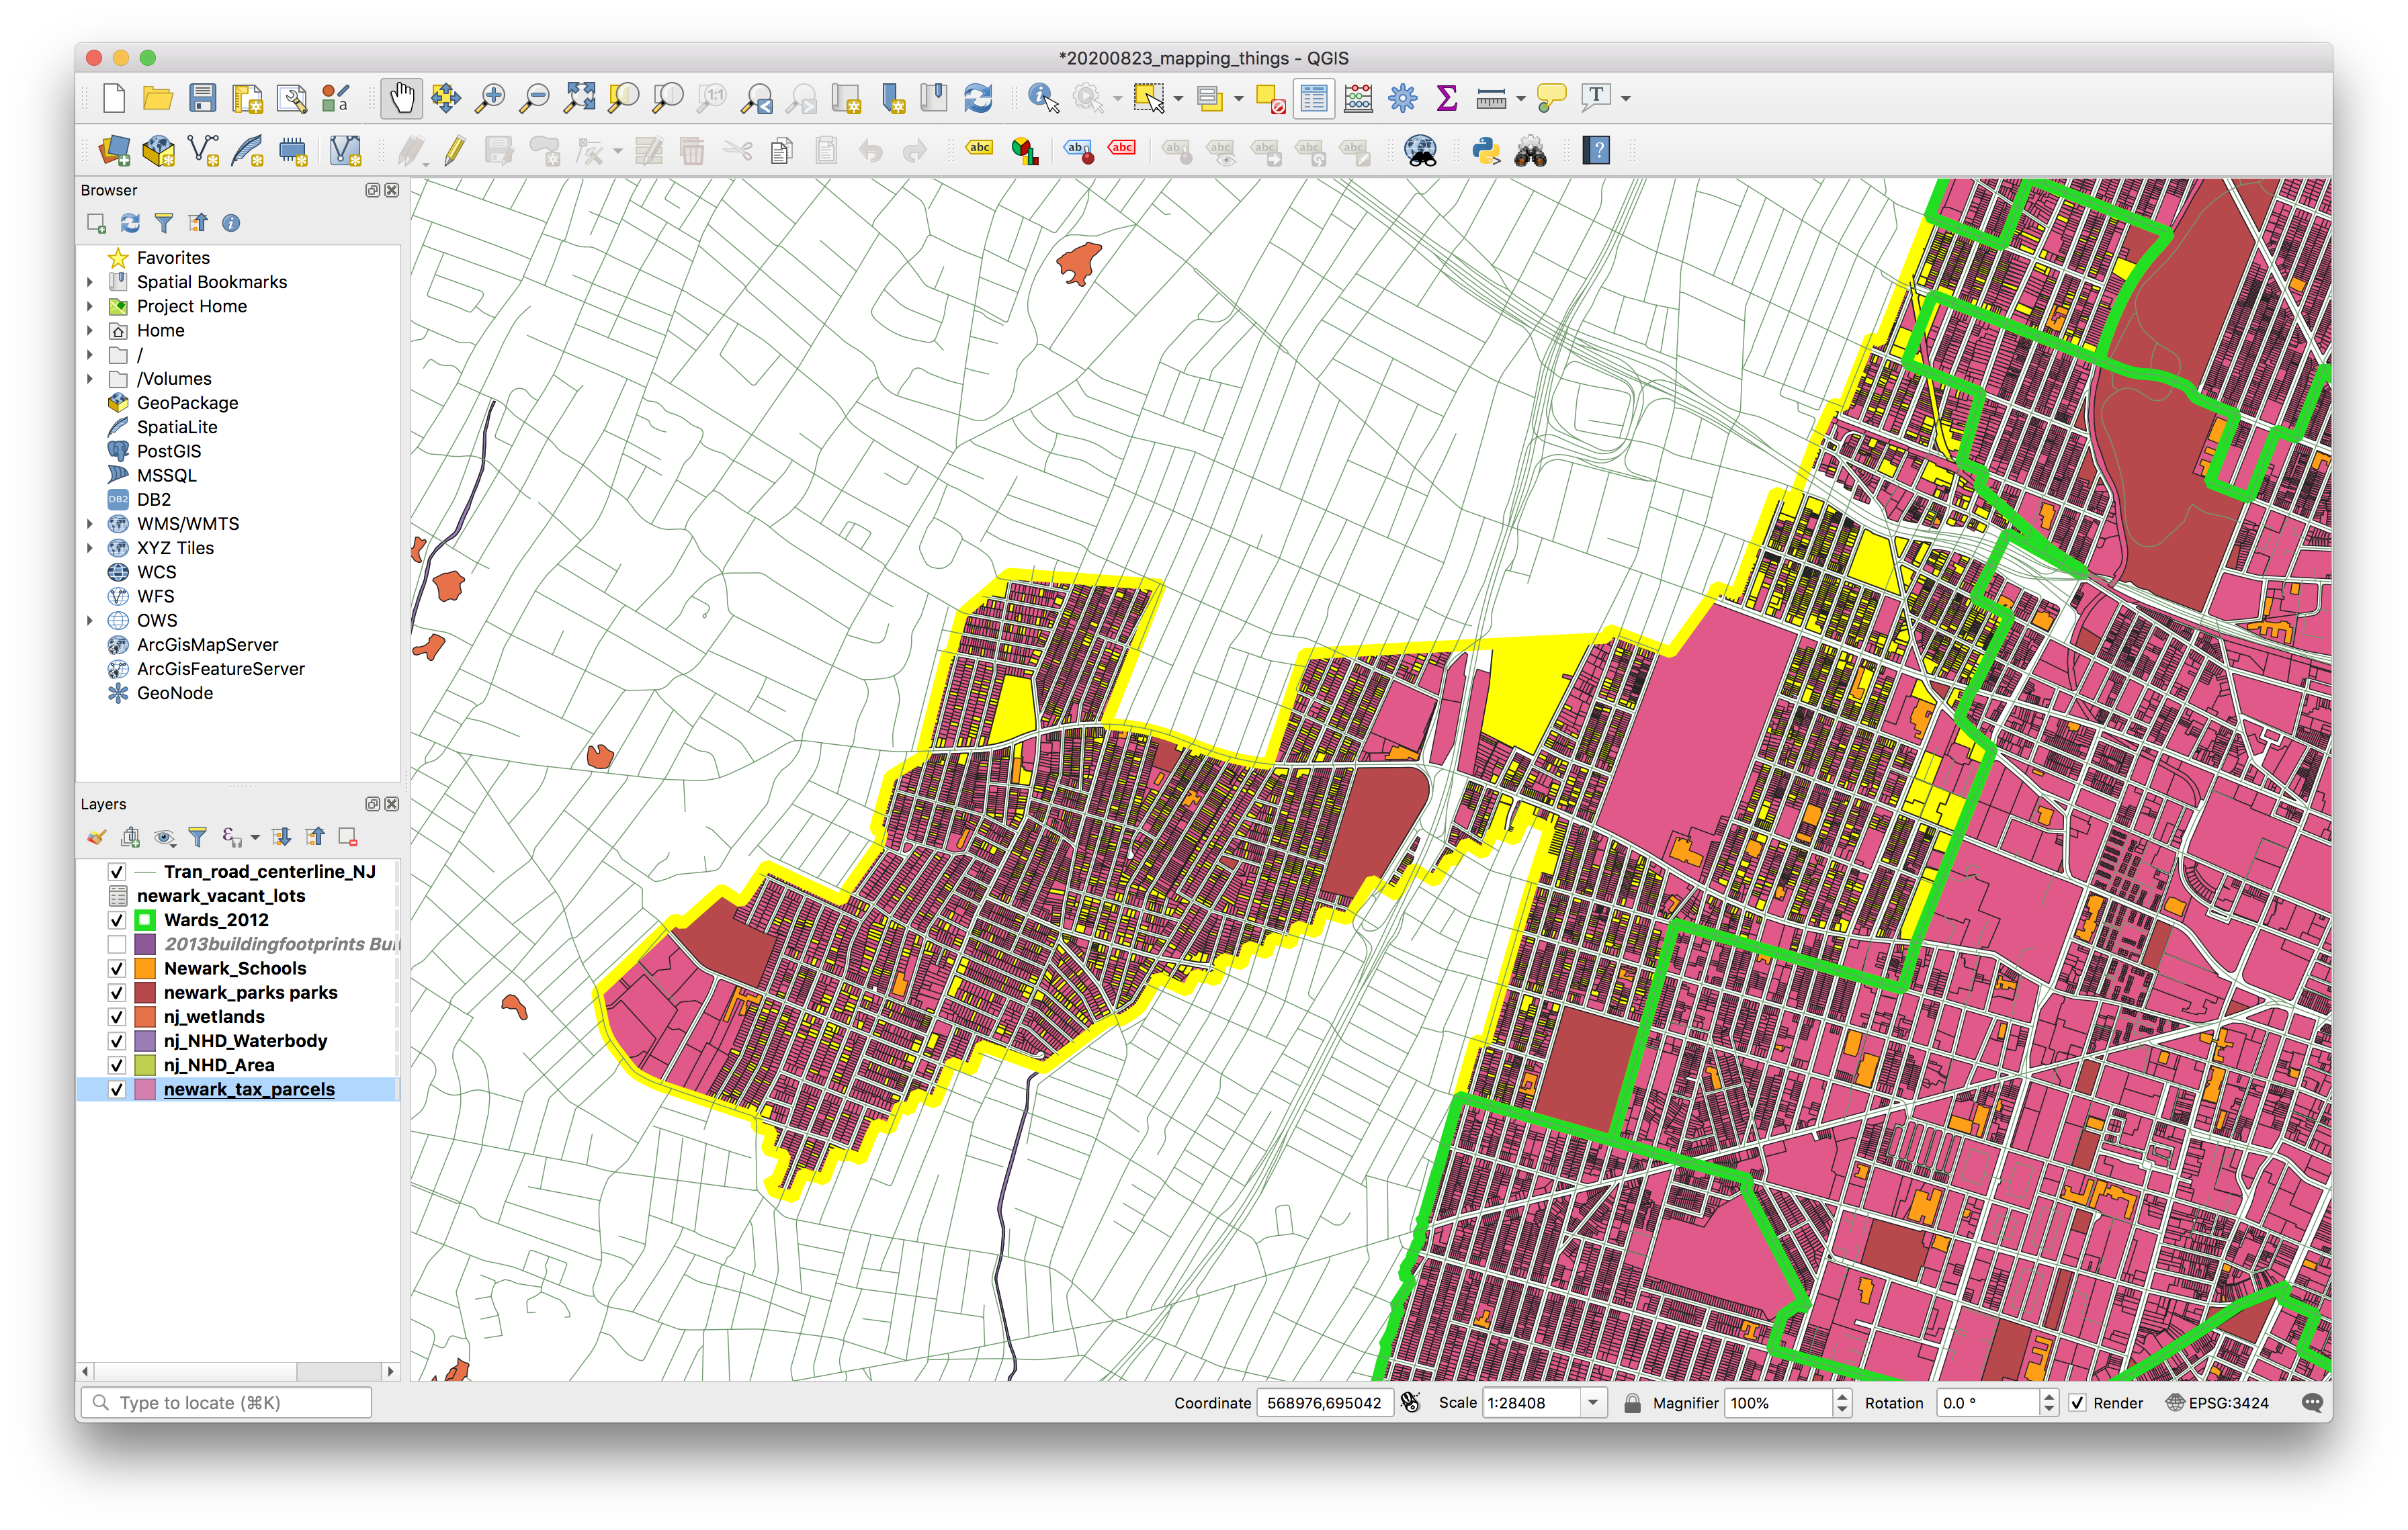2408x1530 pixels.
Task: Click the Zoom Full extent icon
Action: 579,98
